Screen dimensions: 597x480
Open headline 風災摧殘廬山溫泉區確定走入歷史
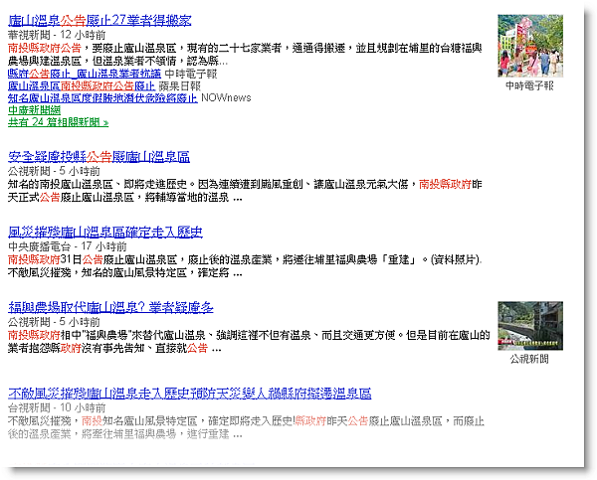pos(105,232)
